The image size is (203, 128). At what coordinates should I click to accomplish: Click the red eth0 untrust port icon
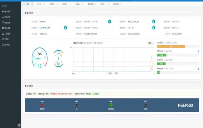(x=42, y=105)
